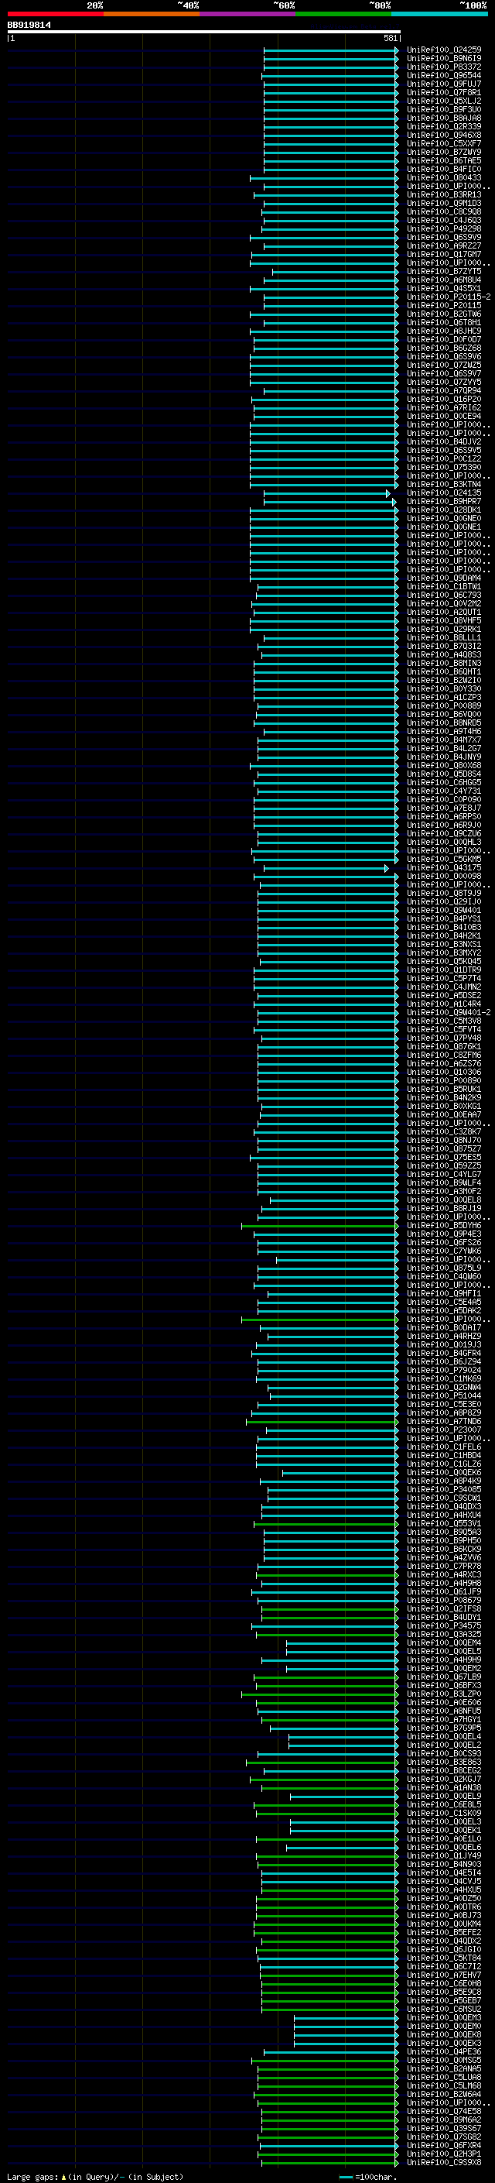Select the UniRef100_C4J6Q3 label

(443, 221)
